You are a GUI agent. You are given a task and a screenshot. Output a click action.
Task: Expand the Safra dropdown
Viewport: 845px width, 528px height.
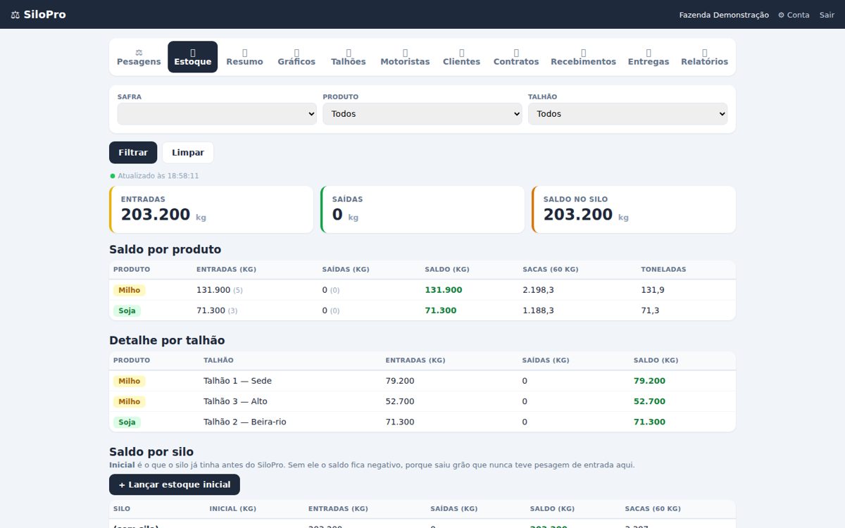click(x=217, y=114)
